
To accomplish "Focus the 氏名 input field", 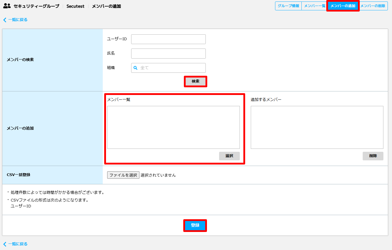I will click(168, 54).
